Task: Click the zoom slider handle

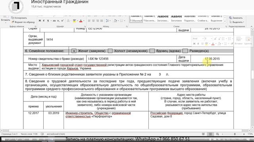Action: coord(235,134)
